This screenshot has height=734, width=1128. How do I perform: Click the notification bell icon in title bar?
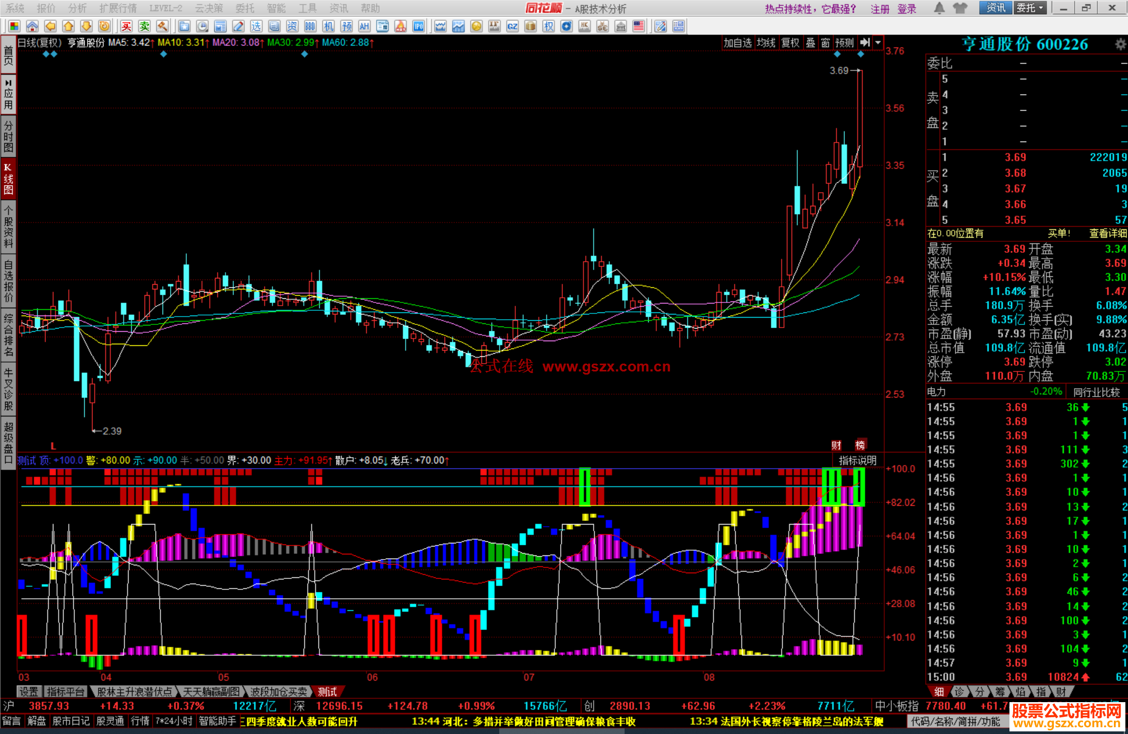click(x=939, y=8)
